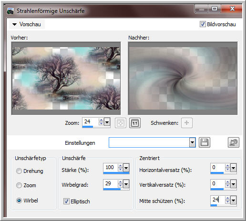Collapse the Vorschau preview section

click(x=14, y=24)
